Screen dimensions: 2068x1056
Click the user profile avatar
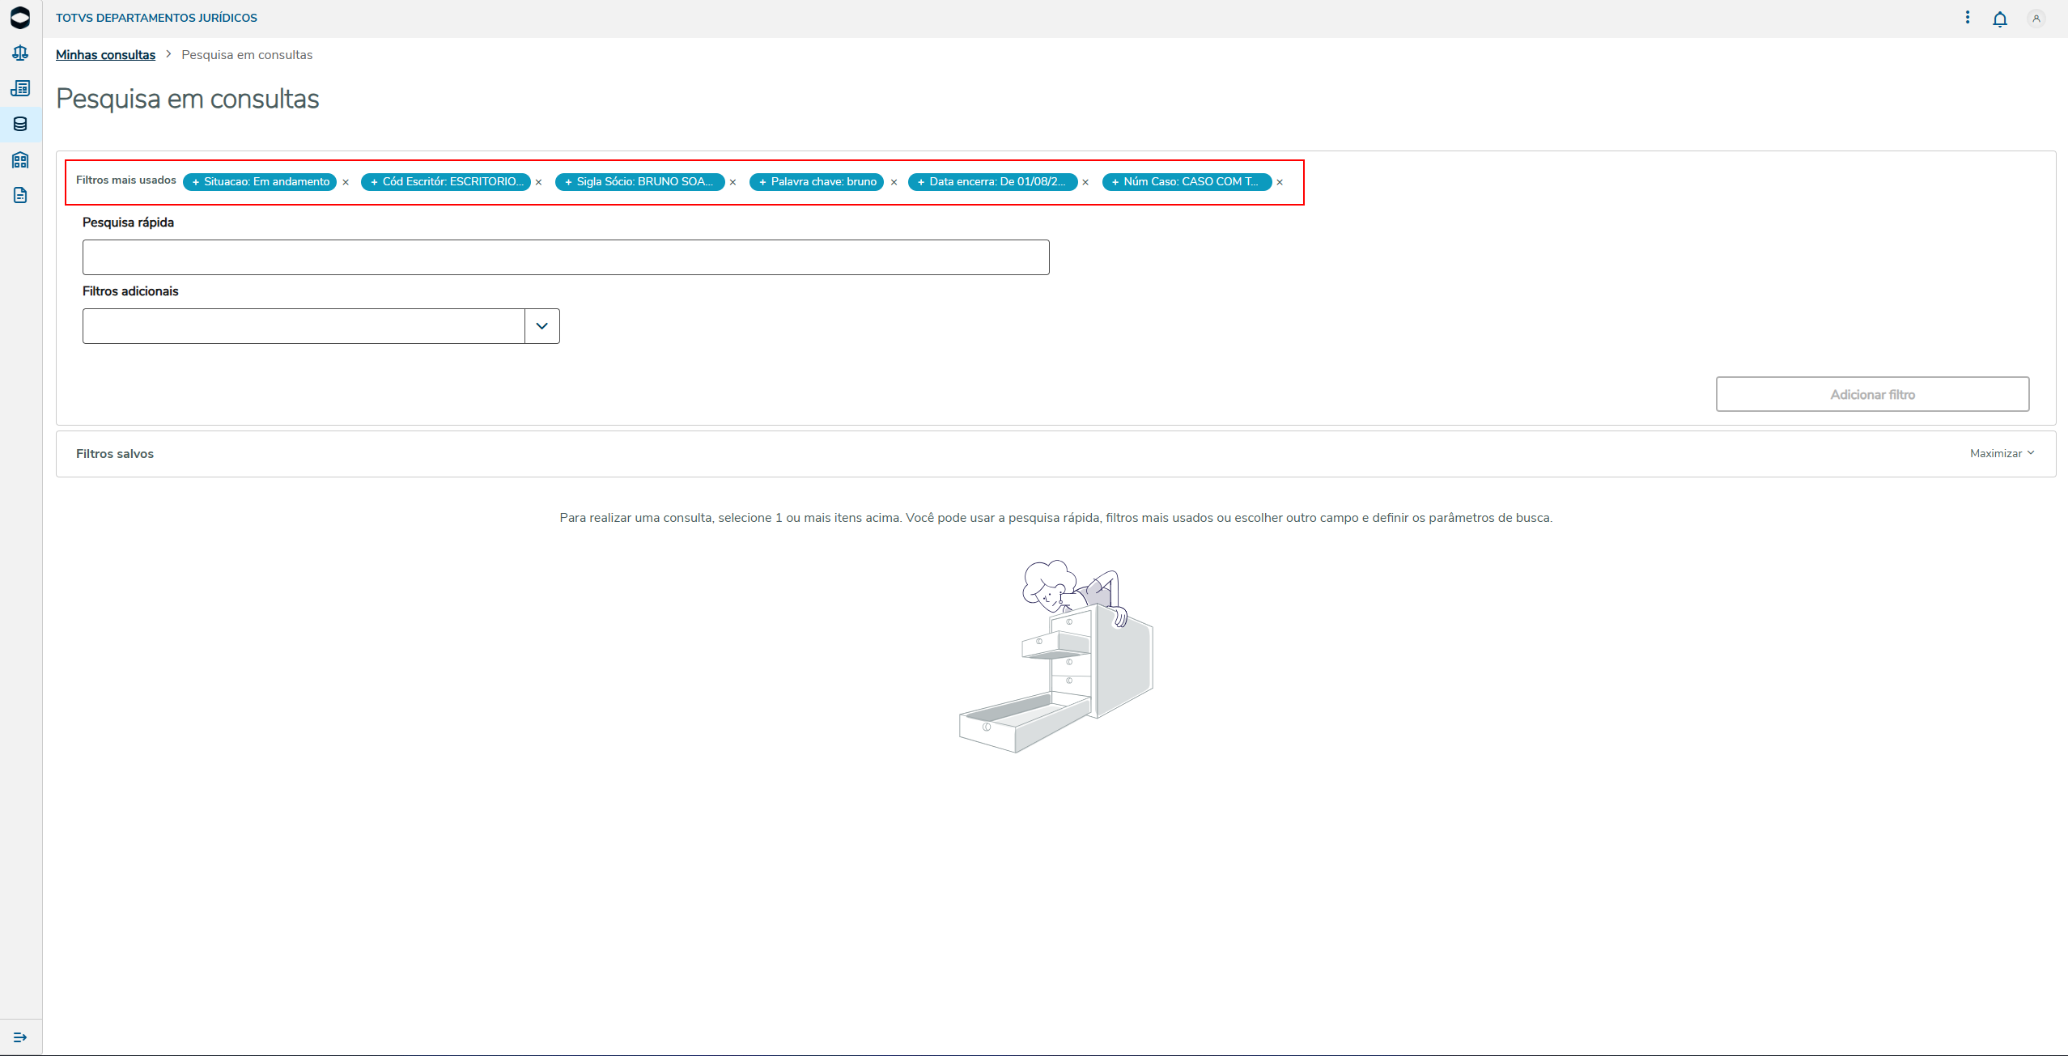click(x=2036, y=19)
